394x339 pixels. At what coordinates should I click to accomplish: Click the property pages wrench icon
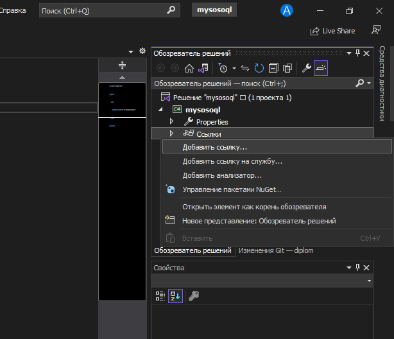[194, 296]
